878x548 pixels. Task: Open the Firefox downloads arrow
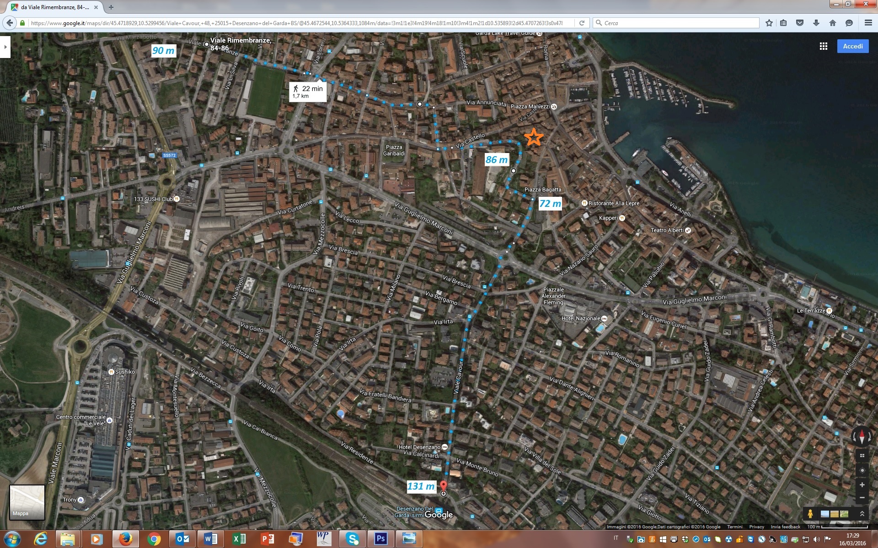coord(816,23)
